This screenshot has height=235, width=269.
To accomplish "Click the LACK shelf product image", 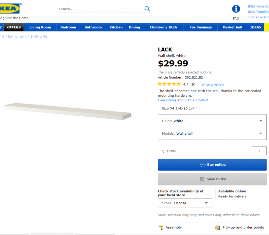I will pos(68,110).
